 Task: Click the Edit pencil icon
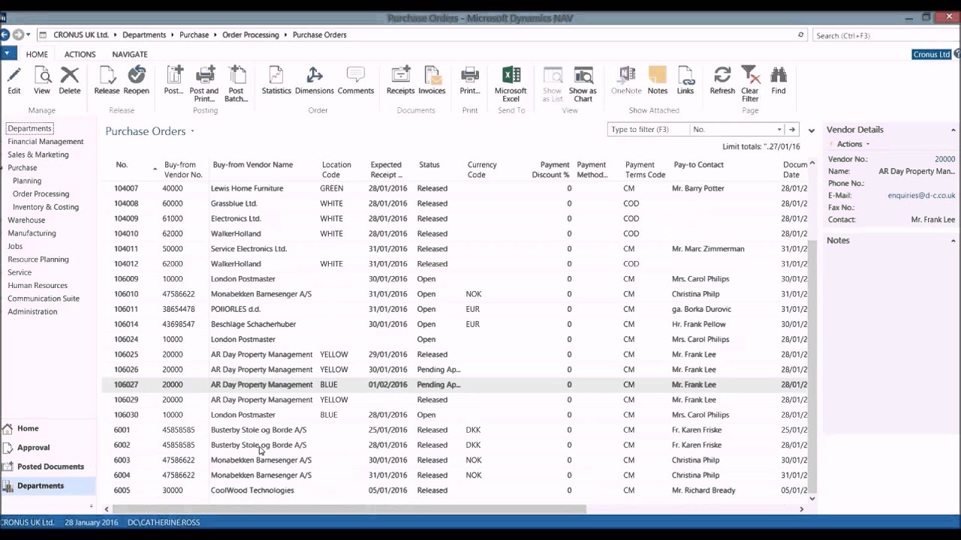(x=14, y=80)
